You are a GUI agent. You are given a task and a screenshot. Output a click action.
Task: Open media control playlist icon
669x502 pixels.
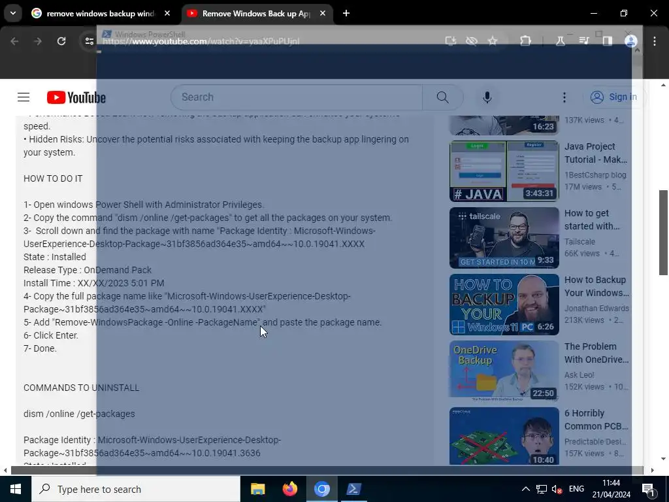click(x=583, y=41)
